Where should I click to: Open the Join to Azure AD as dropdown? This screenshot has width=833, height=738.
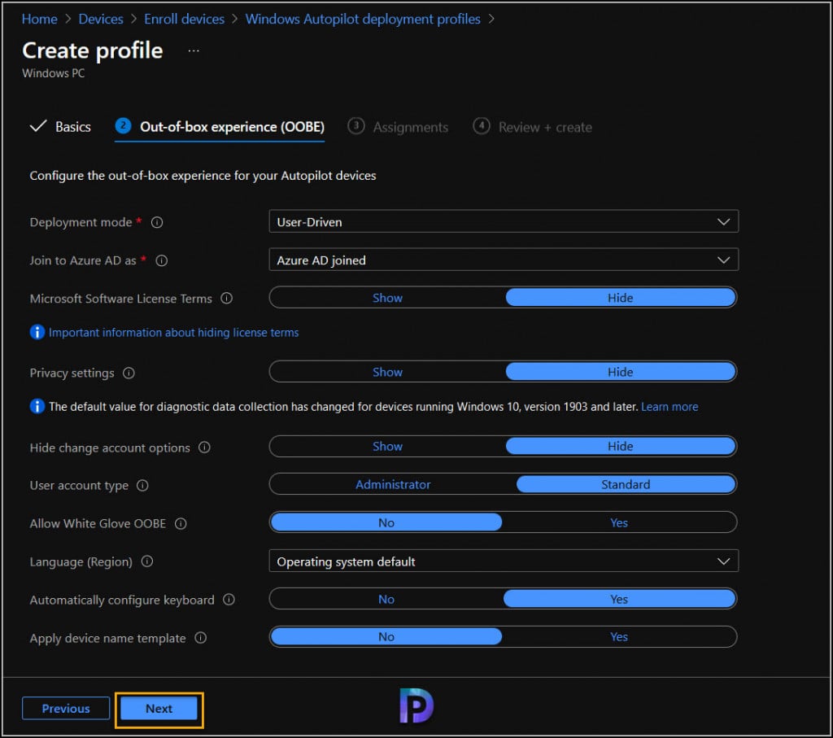click(x=504, y=260)
